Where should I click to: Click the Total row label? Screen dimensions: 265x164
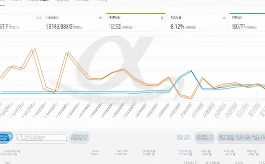pyautogui.click(x=7, y=162)
